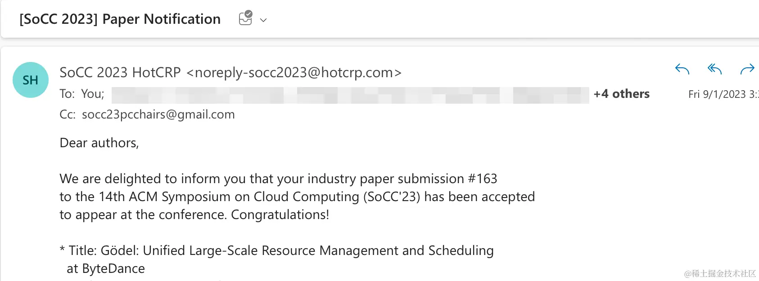Click the sender name SoCC 2023 HotCRP
Screen dimensions: 759x281
click(x=120, y=72)
